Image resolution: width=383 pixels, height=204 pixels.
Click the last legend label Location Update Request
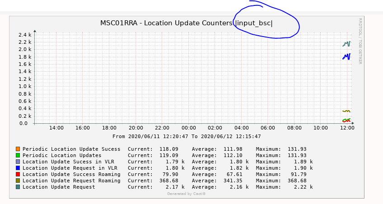coord(59,187)
